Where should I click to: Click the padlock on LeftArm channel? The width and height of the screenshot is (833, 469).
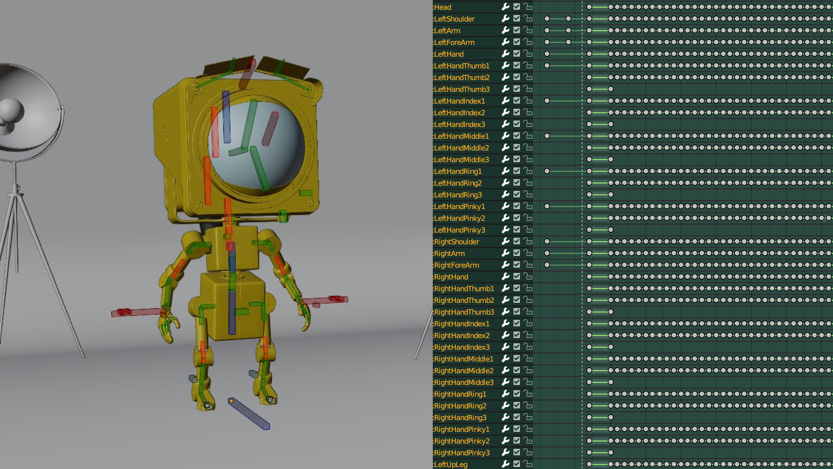point(528,30)
